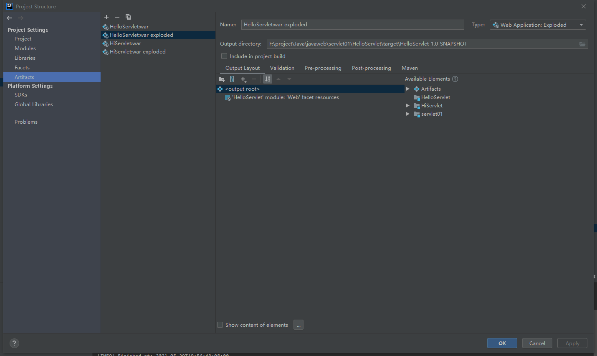Enable Include in project build
Screen dimensions: 597x356
(x=224, y=56)
